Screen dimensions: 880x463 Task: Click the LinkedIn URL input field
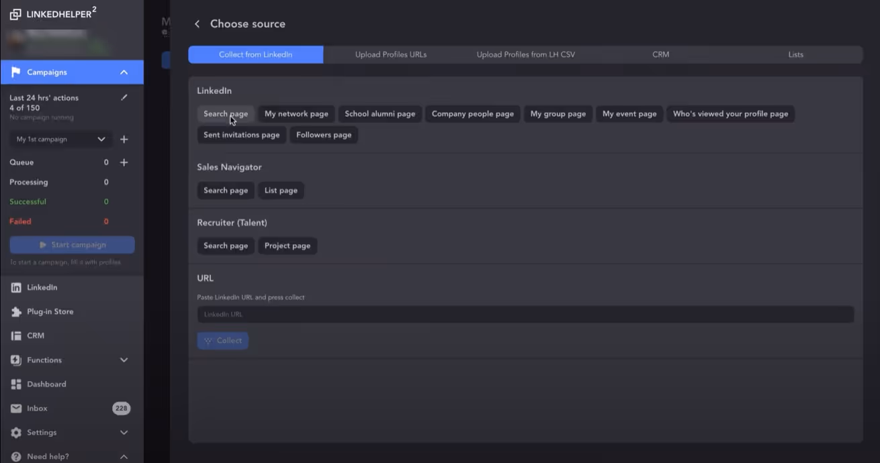click(x=525, y=314)
